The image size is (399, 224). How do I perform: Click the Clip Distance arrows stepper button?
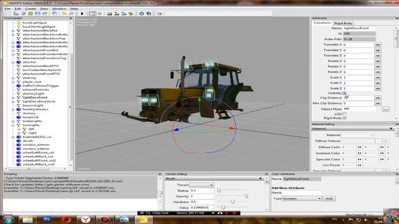pyautogui.click(x=378, y=98)
